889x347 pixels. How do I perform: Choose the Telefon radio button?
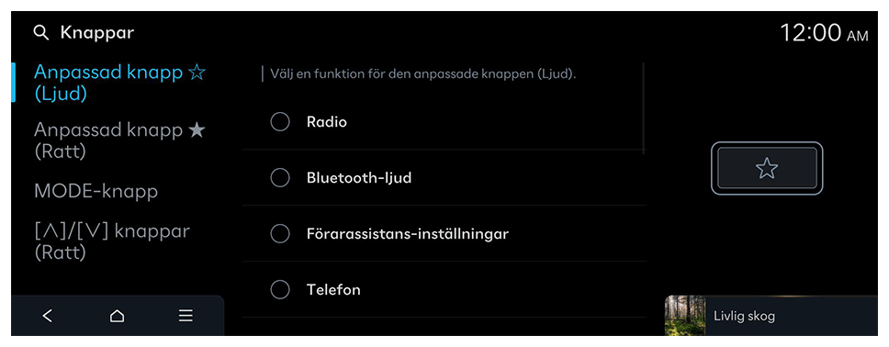click(x=280, y=289)
